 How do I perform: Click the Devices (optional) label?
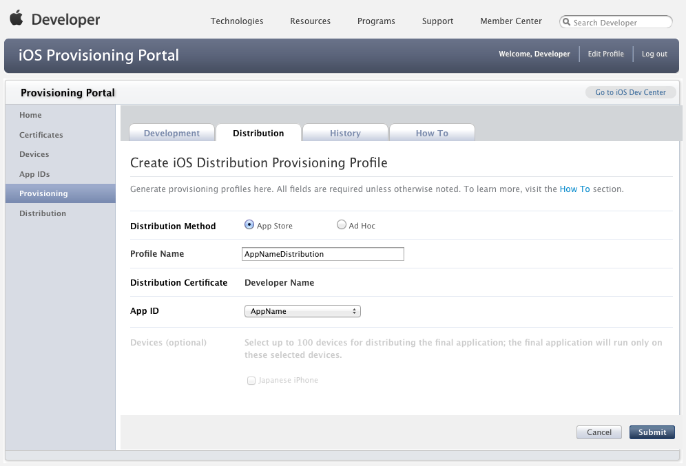pos(168,342)
